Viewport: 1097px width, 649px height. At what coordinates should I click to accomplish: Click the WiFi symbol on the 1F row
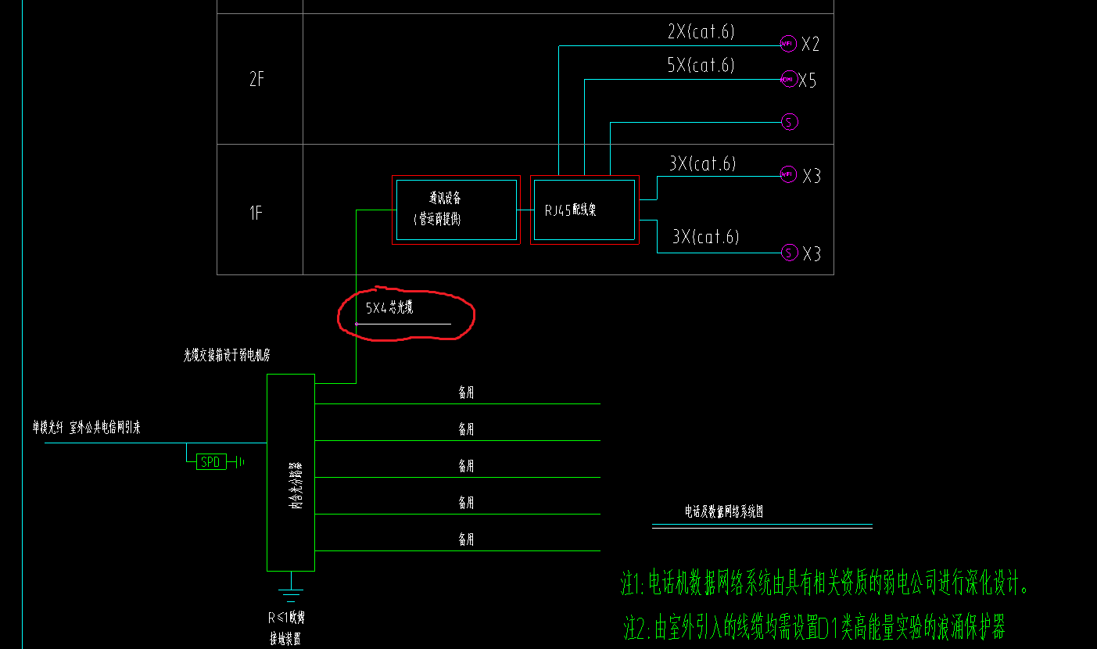[x=787, y=174]
